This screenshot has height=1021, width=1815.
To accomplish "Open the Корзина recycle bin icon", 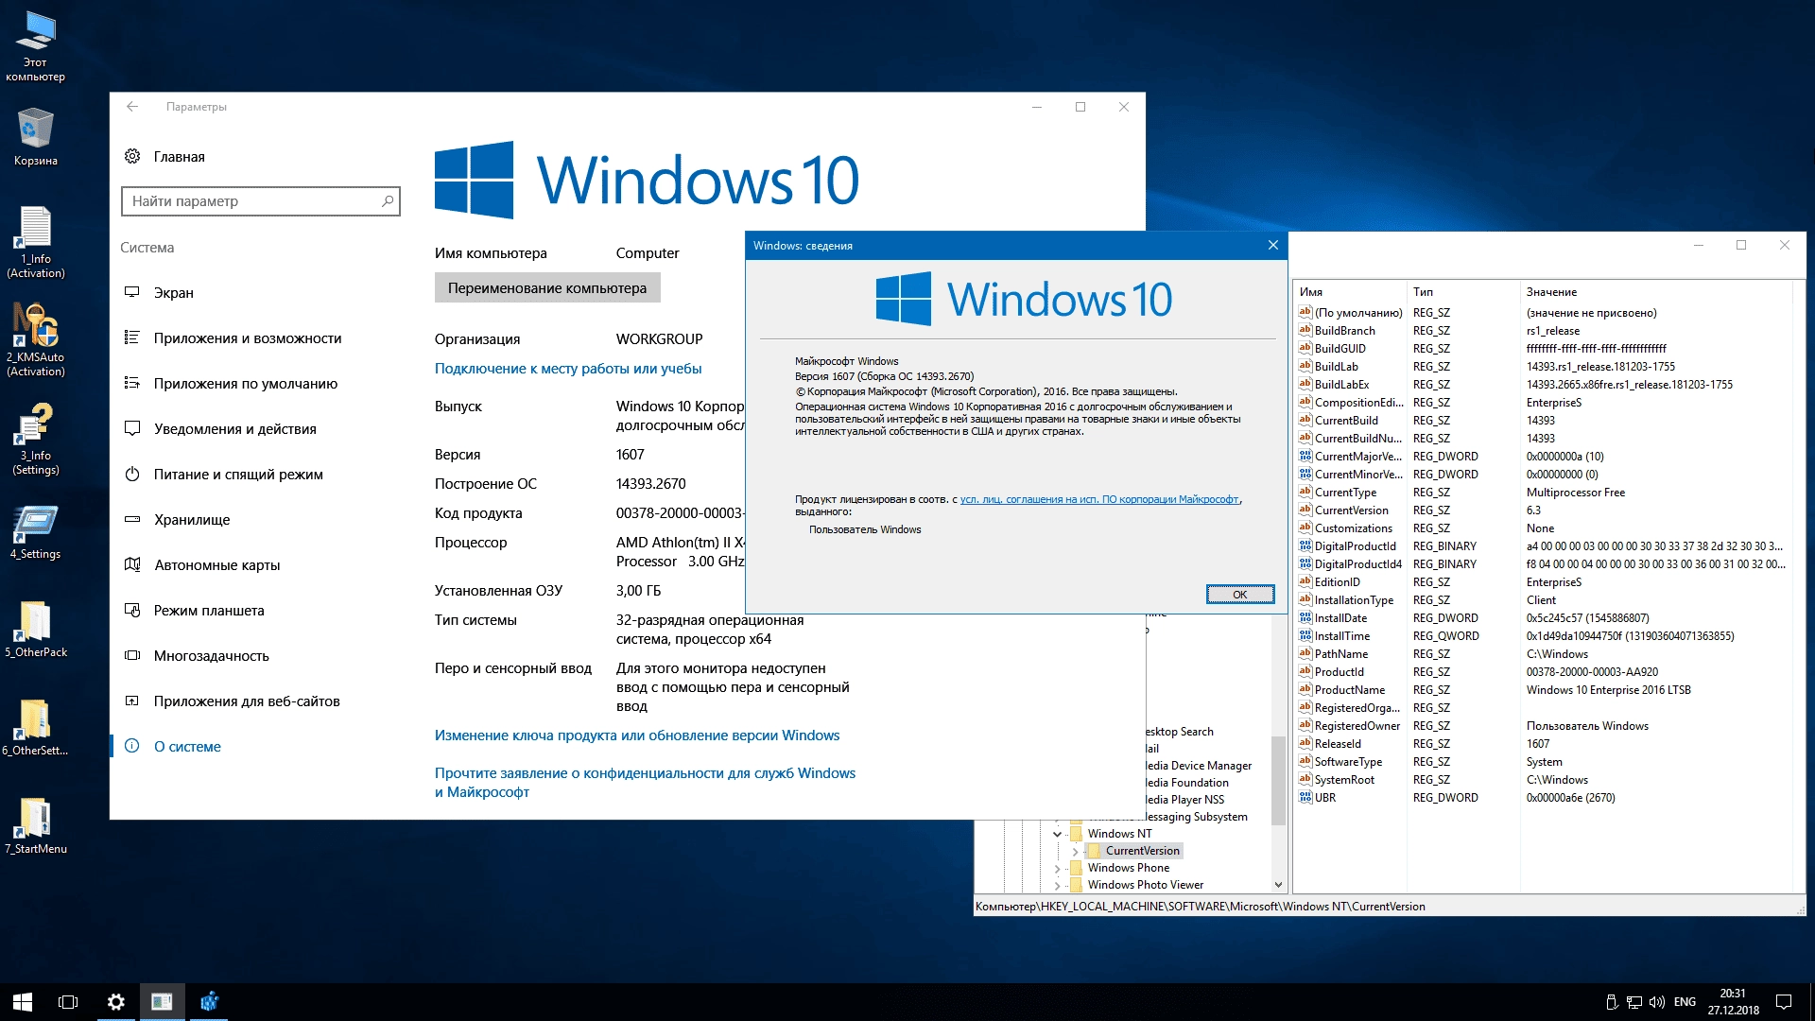I will pos(36,136).
